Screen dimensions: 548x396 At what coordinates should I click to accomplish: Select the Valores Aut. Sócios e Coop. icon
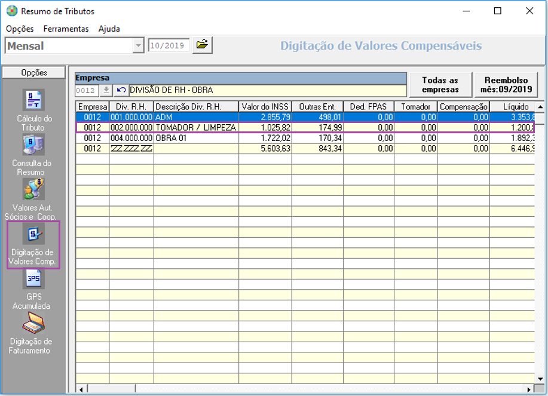click(33, 189)
